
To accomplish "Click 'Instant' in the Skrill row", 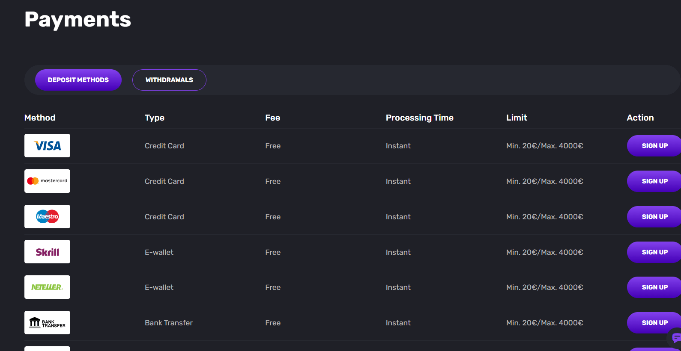I will (398, 252).
